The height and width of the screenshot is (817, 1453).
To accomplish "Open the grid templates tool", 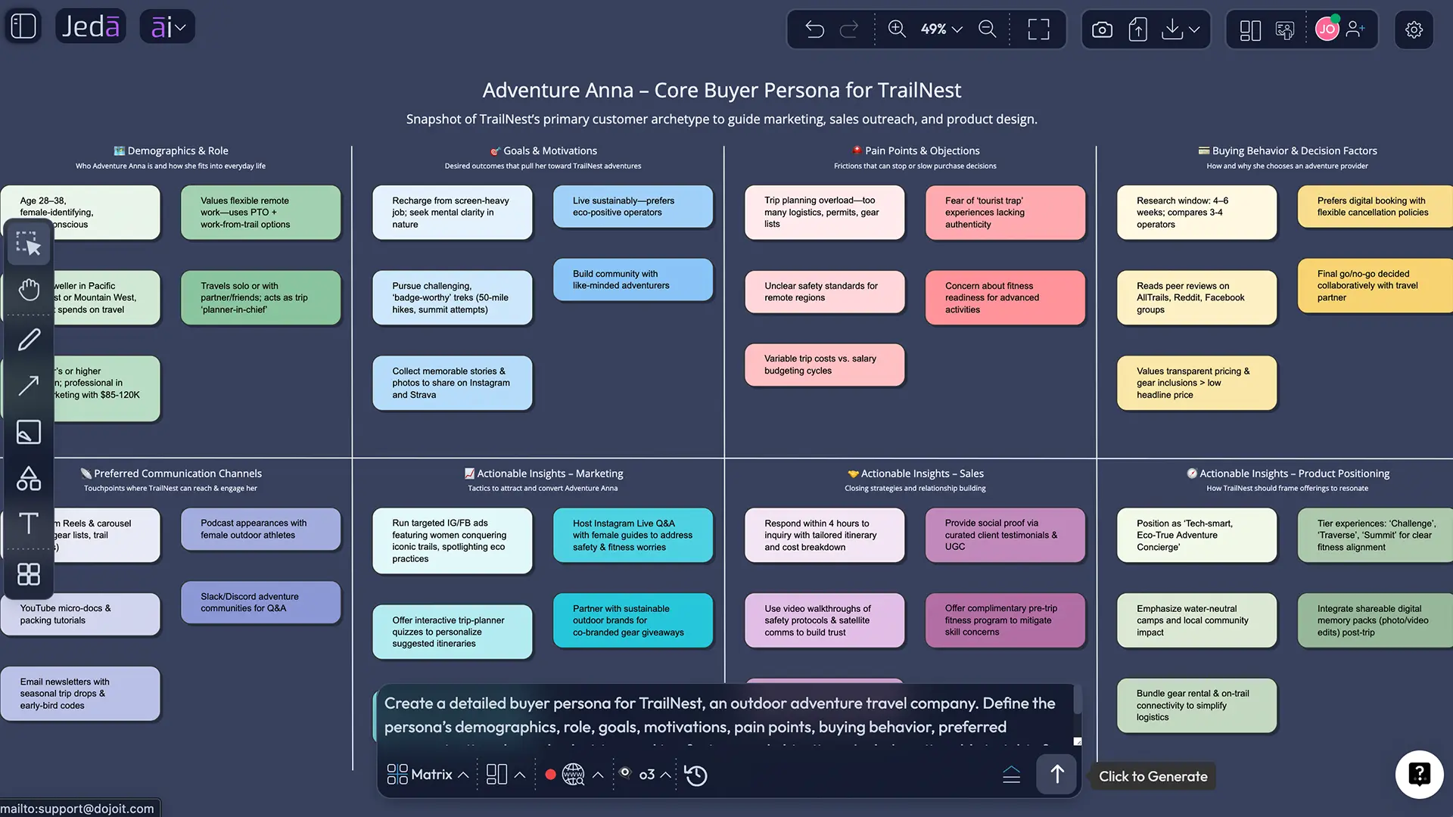I will pos(29,574).
